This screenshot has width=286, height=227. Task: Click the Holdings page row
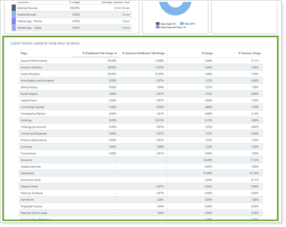click(26, 120)
